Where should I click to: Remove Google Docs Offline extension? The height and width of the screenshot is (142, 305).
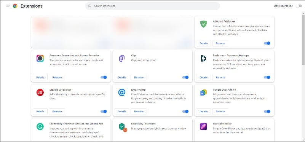[x=220, y=112]
